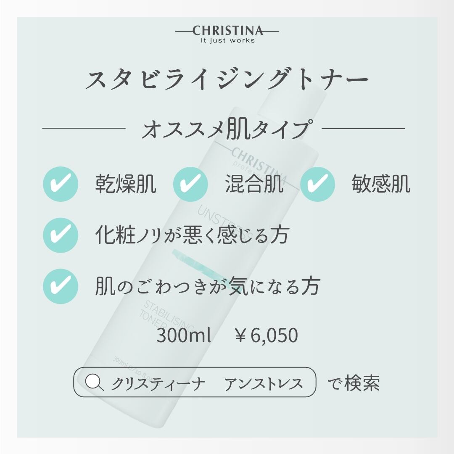Click the ¥6,050 price
The height and width of the screenshot is (454, 454).
click(x=267, y=336)
